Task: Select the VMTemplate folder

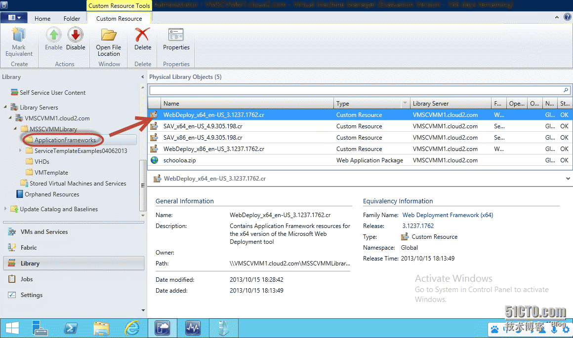Action: (51, 173)
